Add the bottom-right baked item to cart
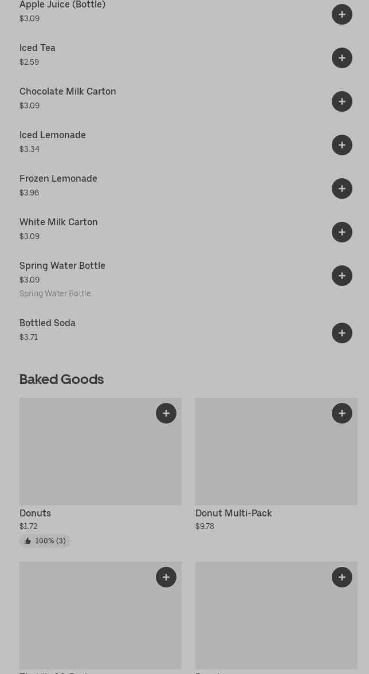 click(342, 577)
